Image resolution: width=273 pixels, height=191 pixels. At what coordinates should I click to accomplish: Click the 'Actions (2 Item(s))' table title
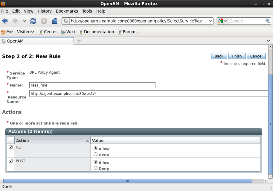pyautogui.click(x=30, y=131)
